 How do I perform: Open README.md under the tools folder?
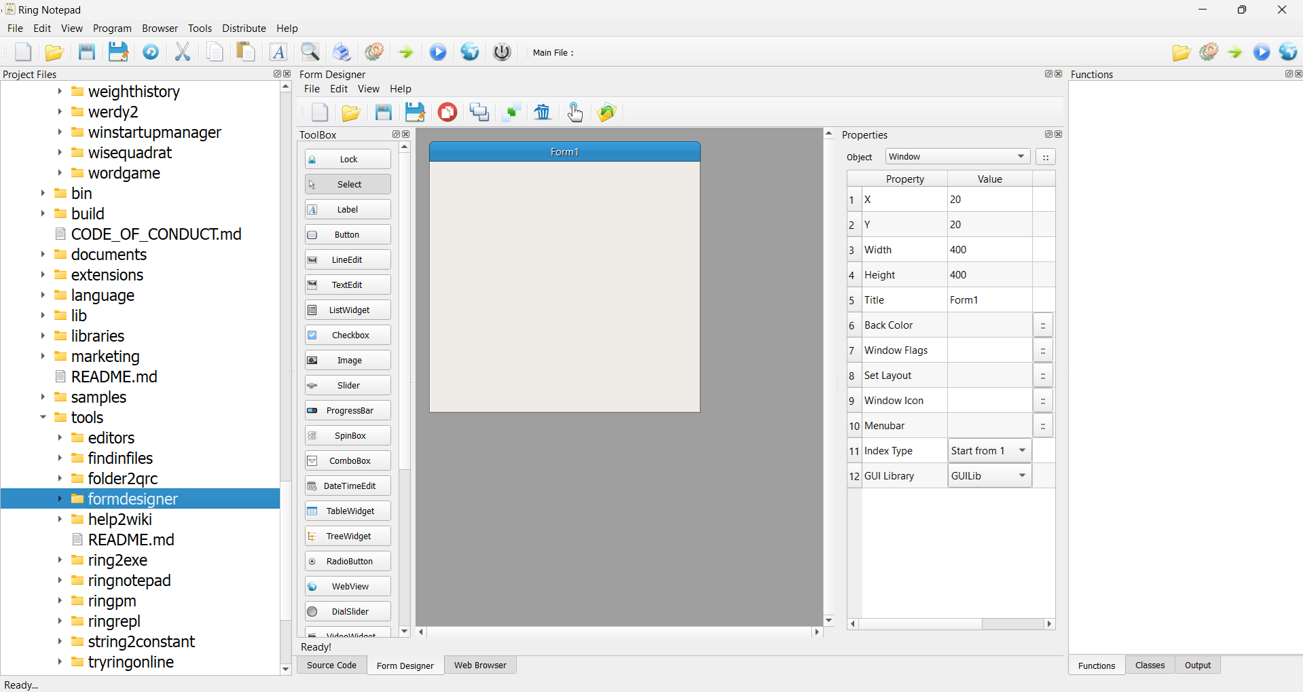tap(131, 539)
